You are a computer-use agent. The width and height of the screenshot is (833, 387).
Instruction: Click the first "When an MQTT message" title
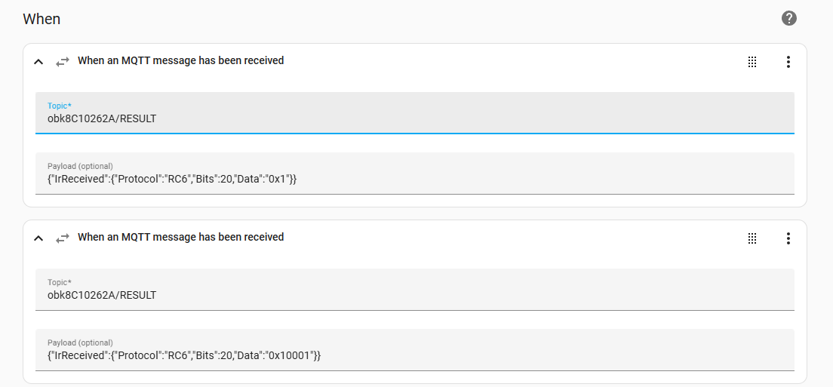pos(180,60)
